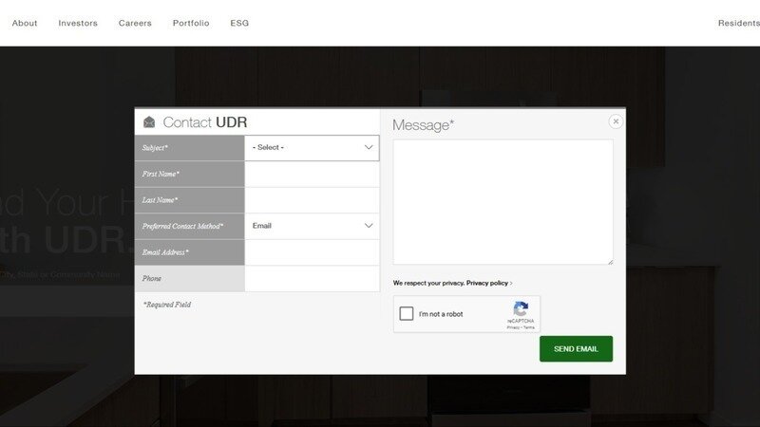Click into the First Name field
This screenshot has height=427, width=760.
tap(312, 175)
